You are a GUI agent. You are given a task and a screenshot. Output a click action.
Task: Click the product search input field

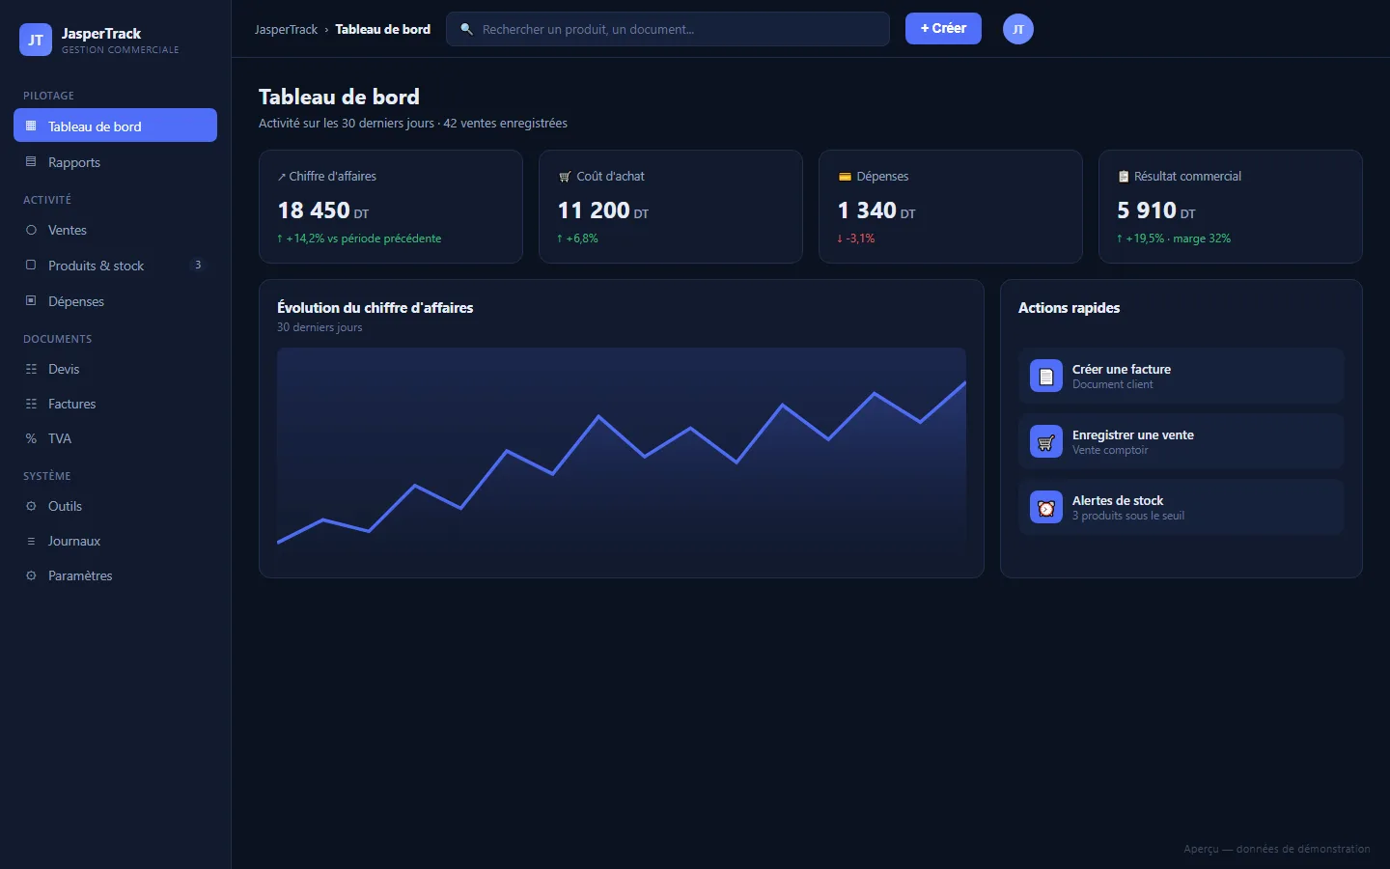pos(668,29)
